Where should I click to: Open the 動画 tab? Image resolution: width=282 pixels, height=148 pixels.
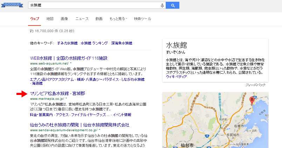99,18
